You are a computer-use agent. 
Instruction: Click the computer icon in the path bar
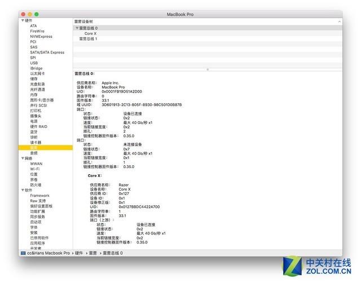[x=23, y=253]
